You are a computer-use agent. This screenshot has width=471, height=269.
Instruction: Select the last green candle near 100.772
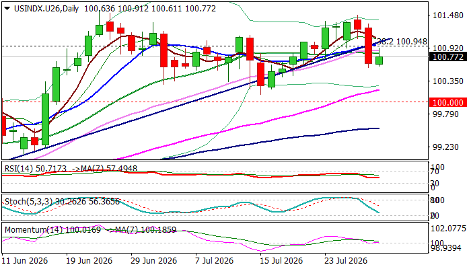coord(379,61)
